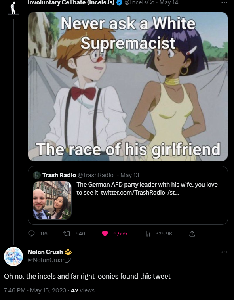Expand the Never ask a White Supremacist meme image

click(128, 86)
